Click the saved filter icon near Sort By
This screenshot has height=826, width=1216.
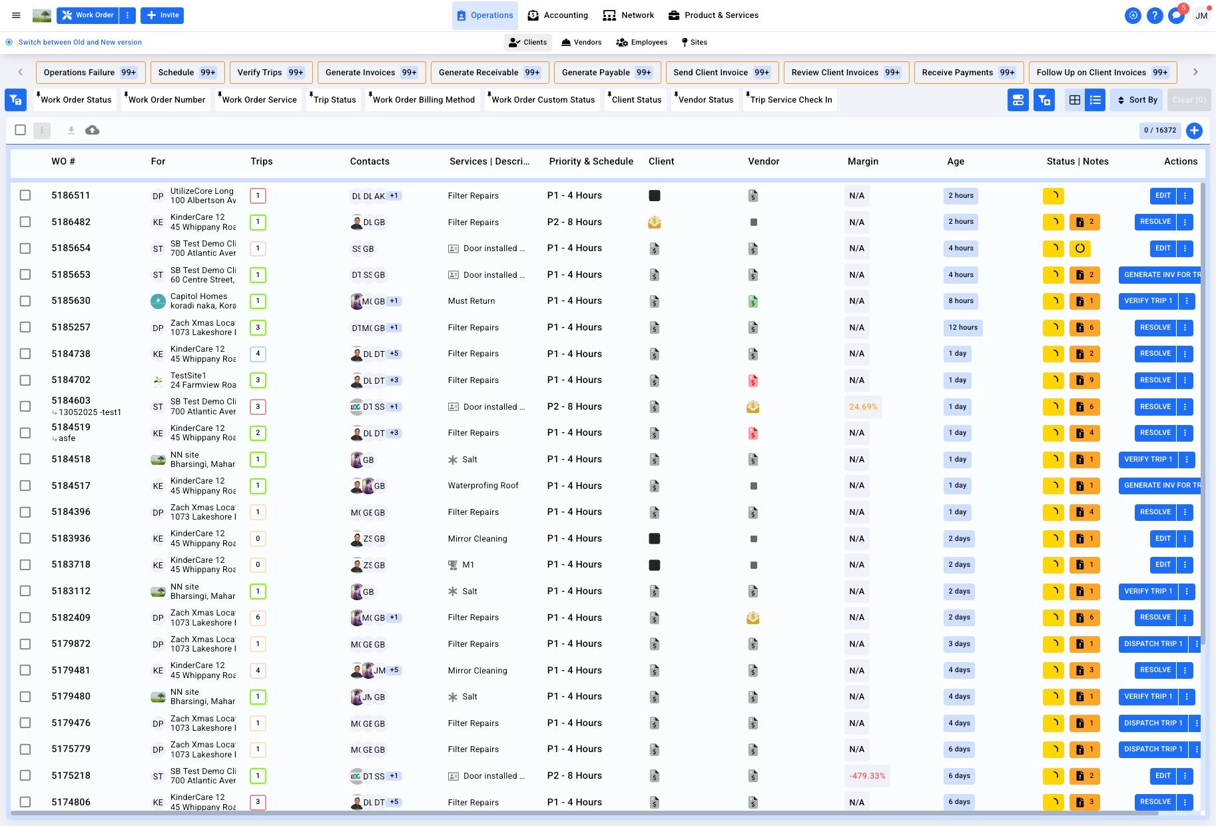click(x=1044, y=100)
